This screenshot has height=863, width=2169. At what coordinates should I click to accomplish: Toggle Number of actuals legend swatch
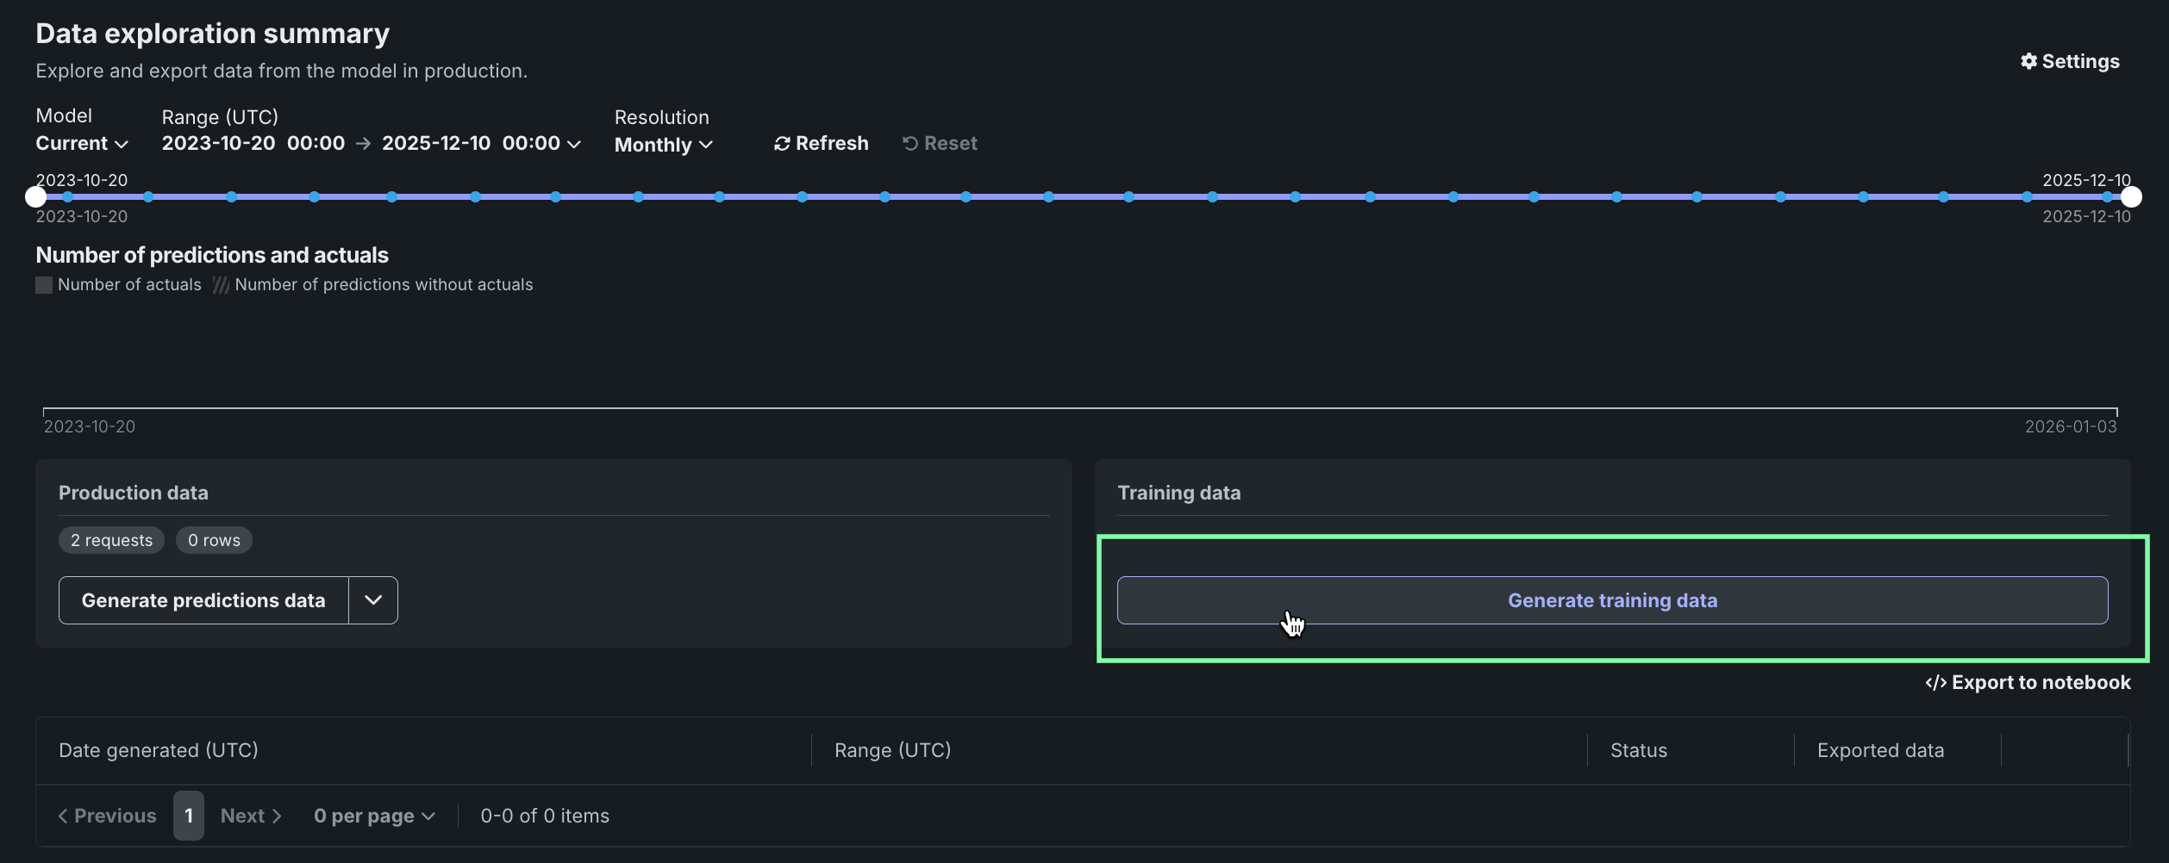click(44, 285)
